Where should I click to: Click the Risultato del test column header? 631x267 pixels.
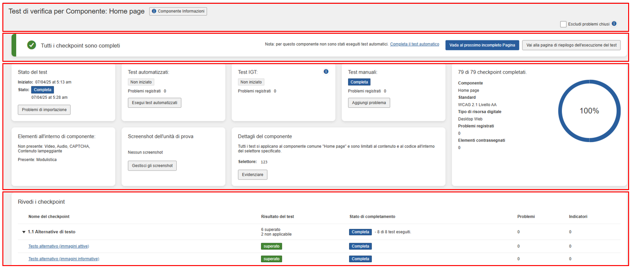click(x=277, y=217)
